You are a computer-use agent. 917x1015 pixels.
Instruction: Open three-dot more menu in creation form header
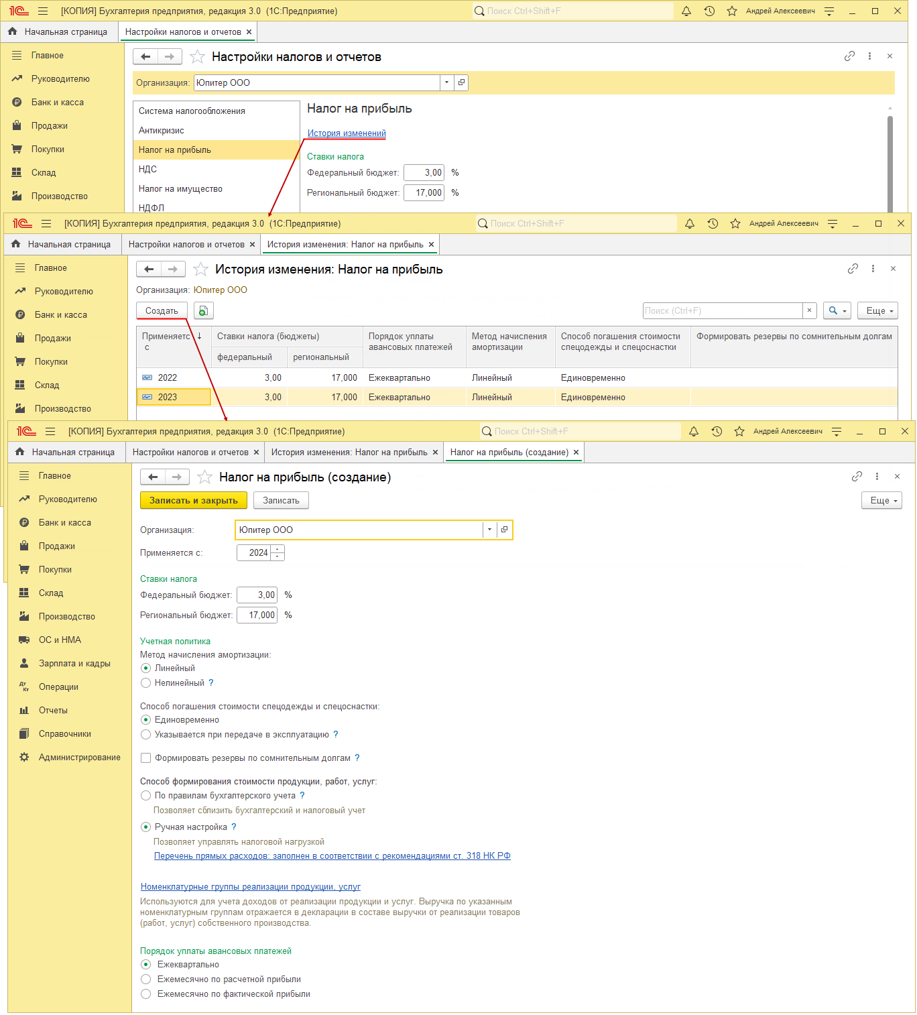[x=877, y=477]
